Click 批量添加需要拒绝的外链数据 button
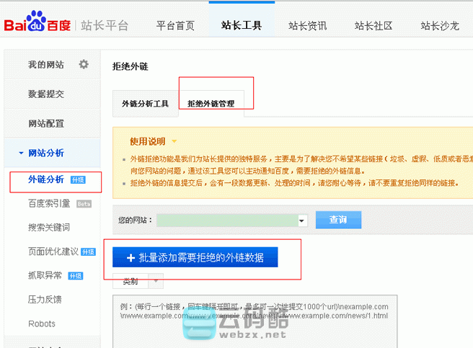The height and width of the screenshot is (348, 473). 195,257
